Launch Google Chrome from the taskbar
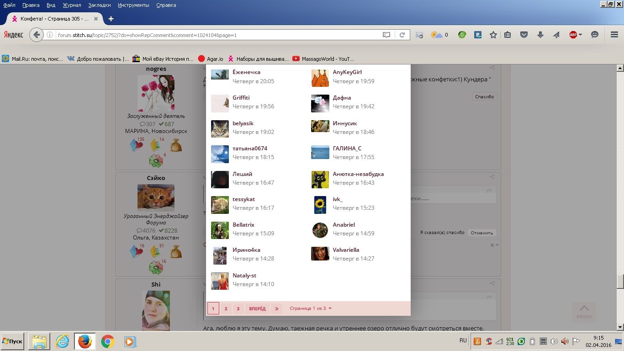Viewport: 624px width, 351px height. tap(107, 341)
